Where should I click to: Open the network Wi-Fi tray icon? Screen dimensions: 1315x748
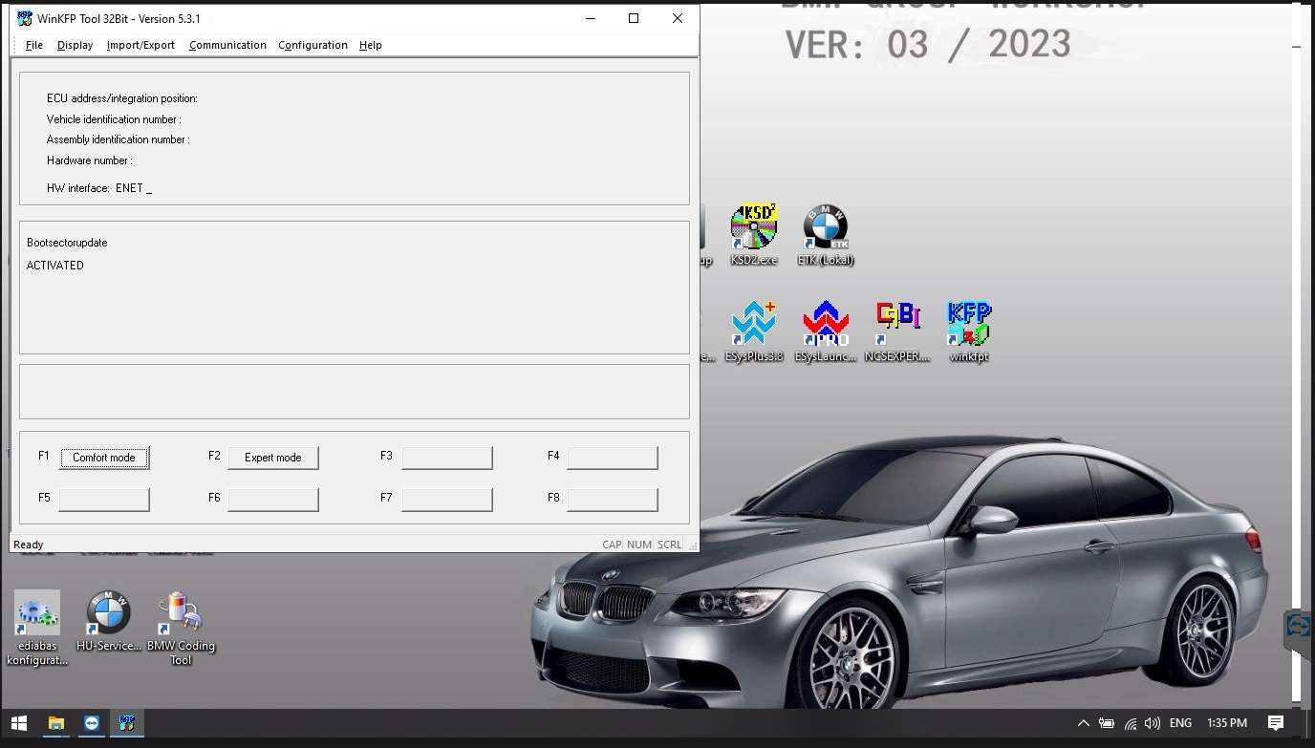coord(1130,723)
